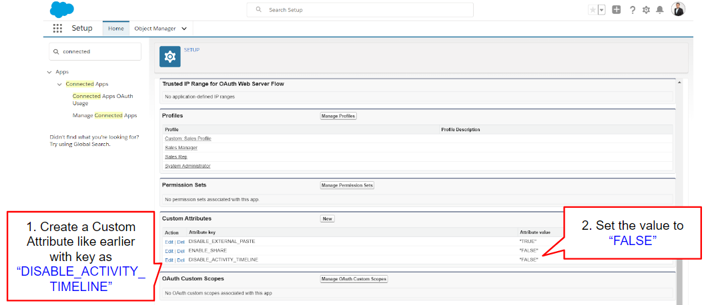
Task: Open the help question mark icon
Action: tap(632, 10)
